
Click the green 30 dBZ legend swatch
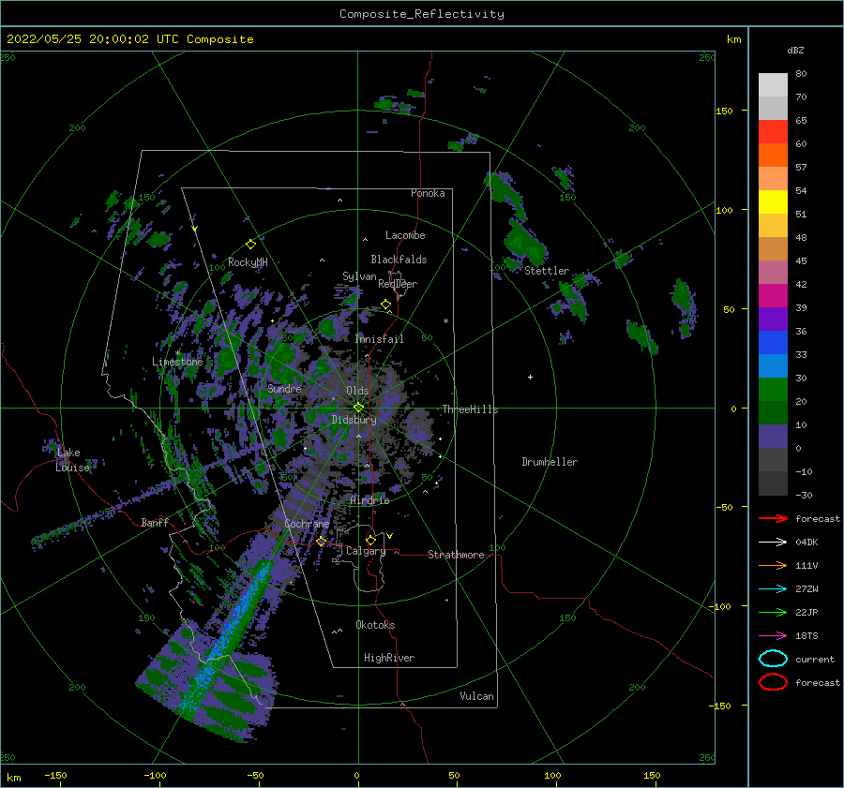[x=773, y=390]
